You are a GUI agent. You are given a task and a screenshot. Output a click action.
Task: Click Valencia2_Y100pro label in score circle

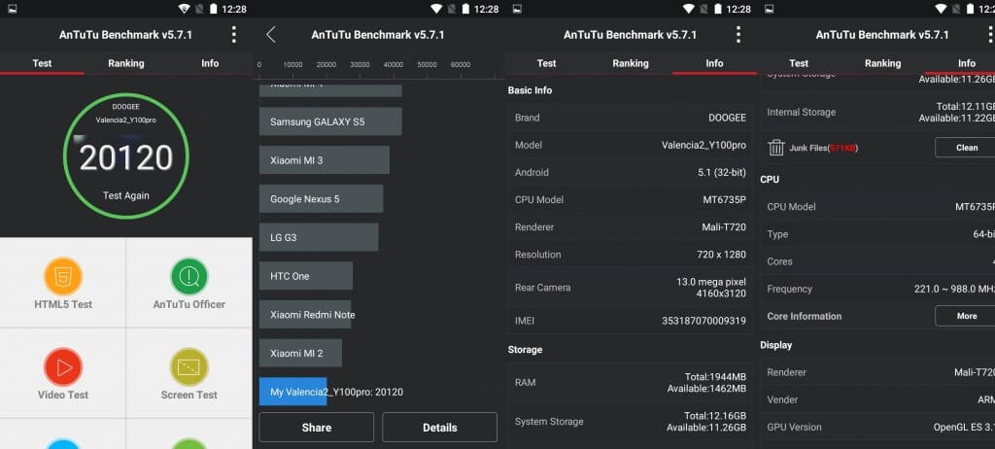125,120
